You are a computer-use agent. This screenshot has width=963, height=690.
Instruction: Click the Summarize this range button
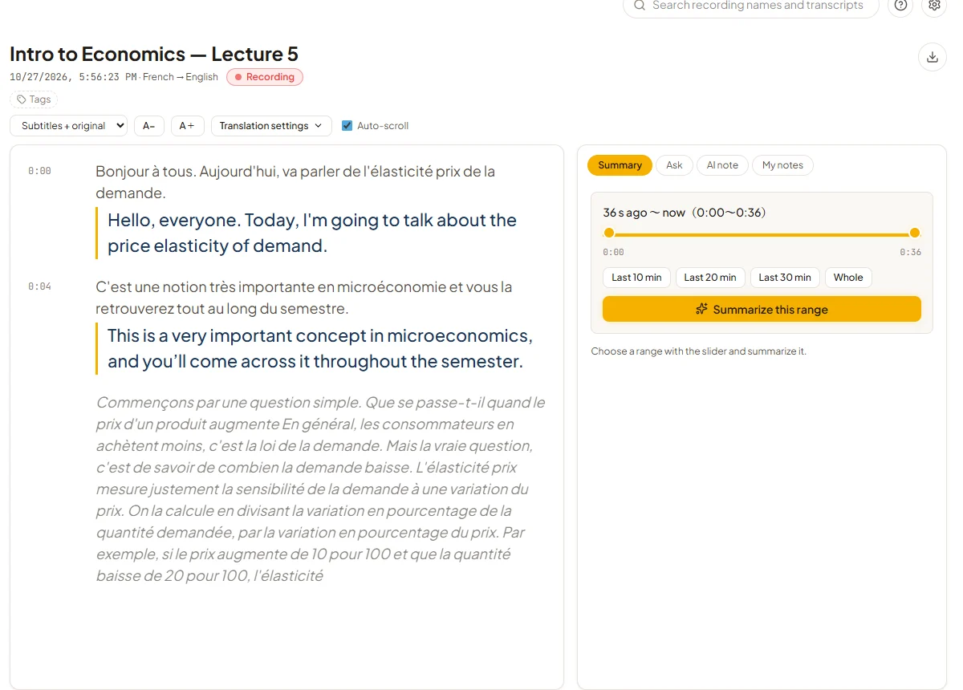pos(762,309)
